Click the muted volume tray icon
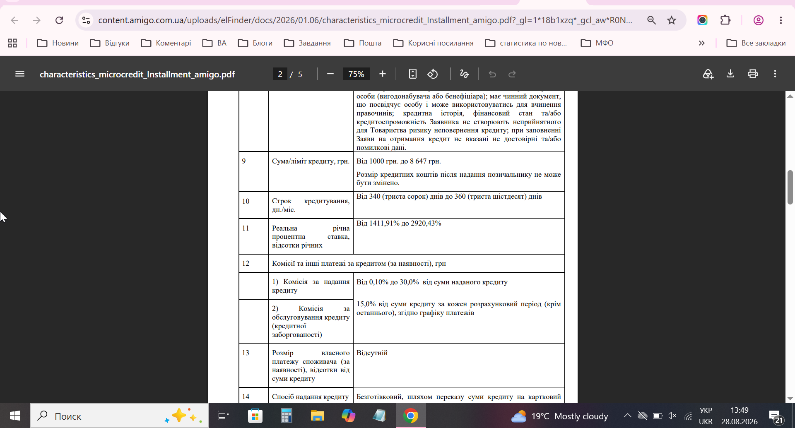The image size is (795, 428). point(672,416)
